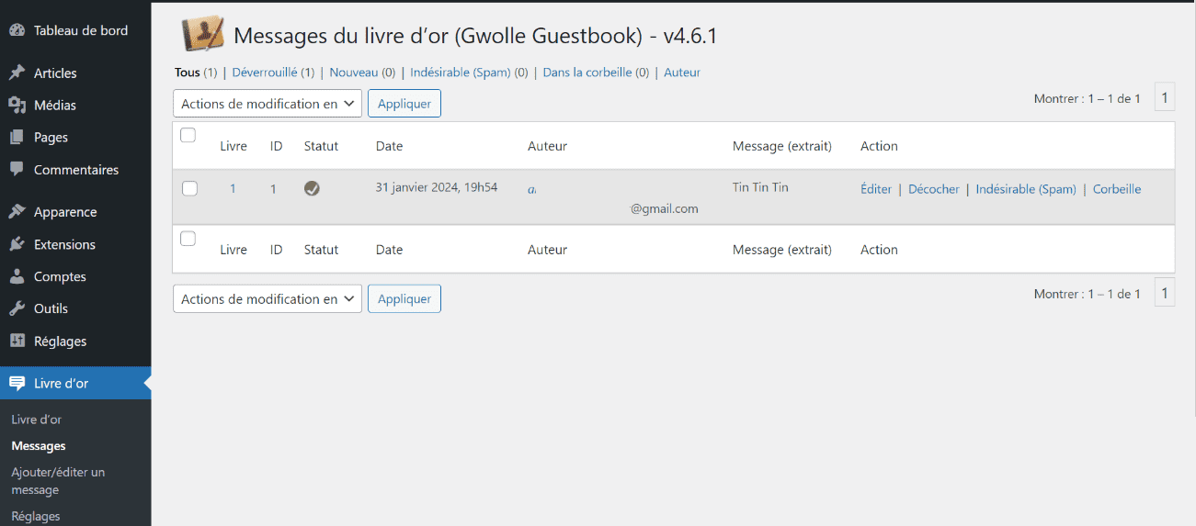Click the @gmail.com email text
The image size is (1196, 526).
point(665,208)
